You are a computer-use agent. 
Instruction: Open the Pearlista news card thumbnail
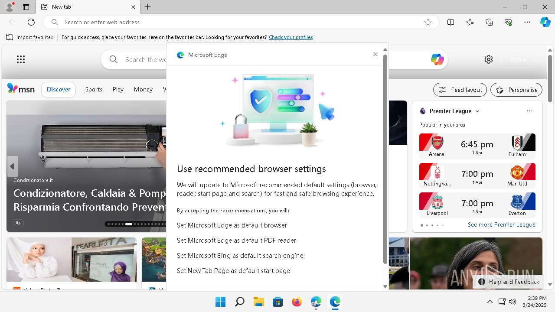click(x=72, y=260)
